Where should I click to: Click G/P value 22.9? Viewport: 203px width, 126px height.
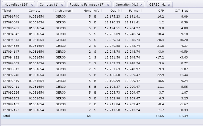(160, 75)
